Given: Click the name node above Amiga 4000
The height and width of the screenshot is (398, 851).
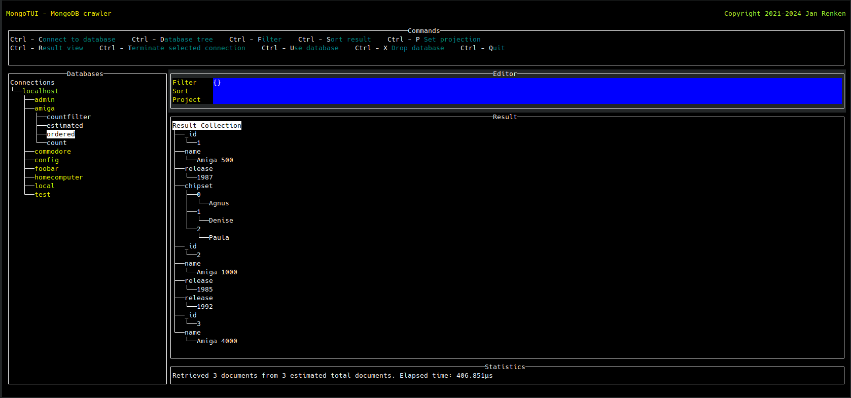Looking at the screenshot, I should tap(193, 333).
